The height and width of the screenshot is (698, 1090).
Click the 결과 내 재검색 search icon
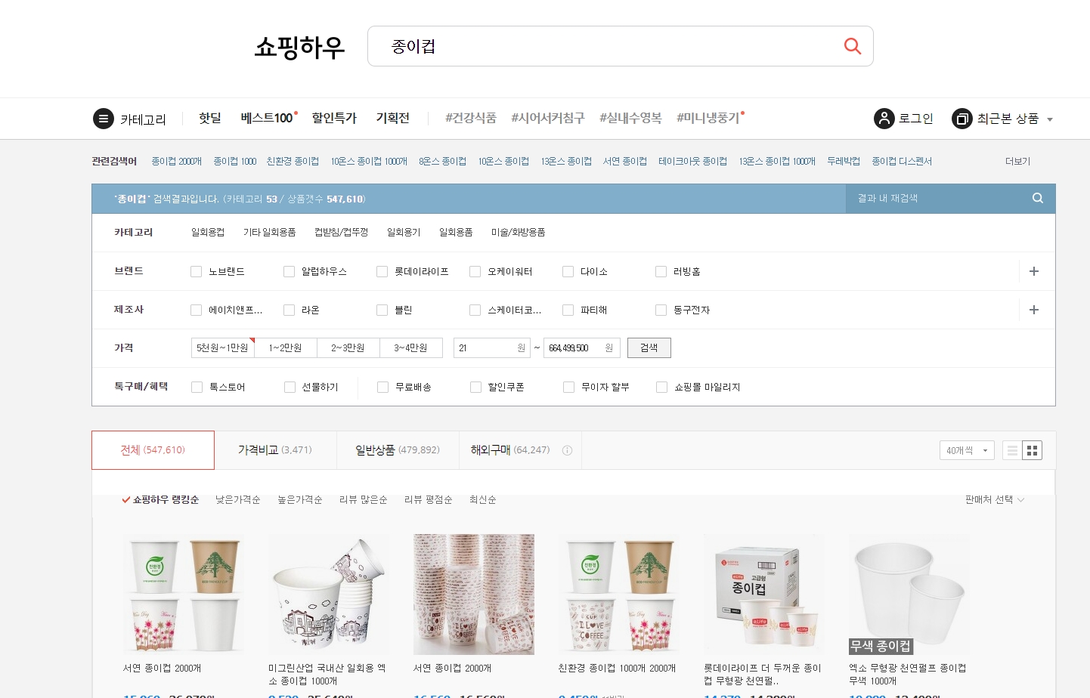click(x=1037, y=198)
